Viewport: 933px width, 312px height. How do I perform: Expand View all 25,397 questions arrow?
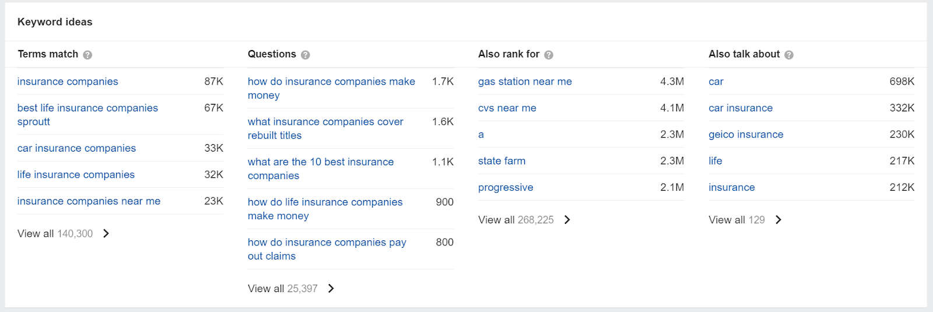coord(331,288)
